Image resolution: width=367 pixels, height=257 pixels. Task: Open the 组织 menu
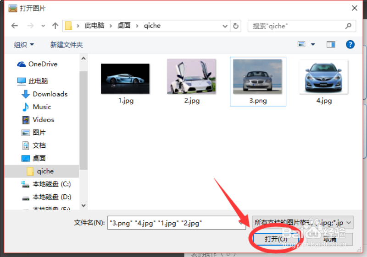pos(24,44)
